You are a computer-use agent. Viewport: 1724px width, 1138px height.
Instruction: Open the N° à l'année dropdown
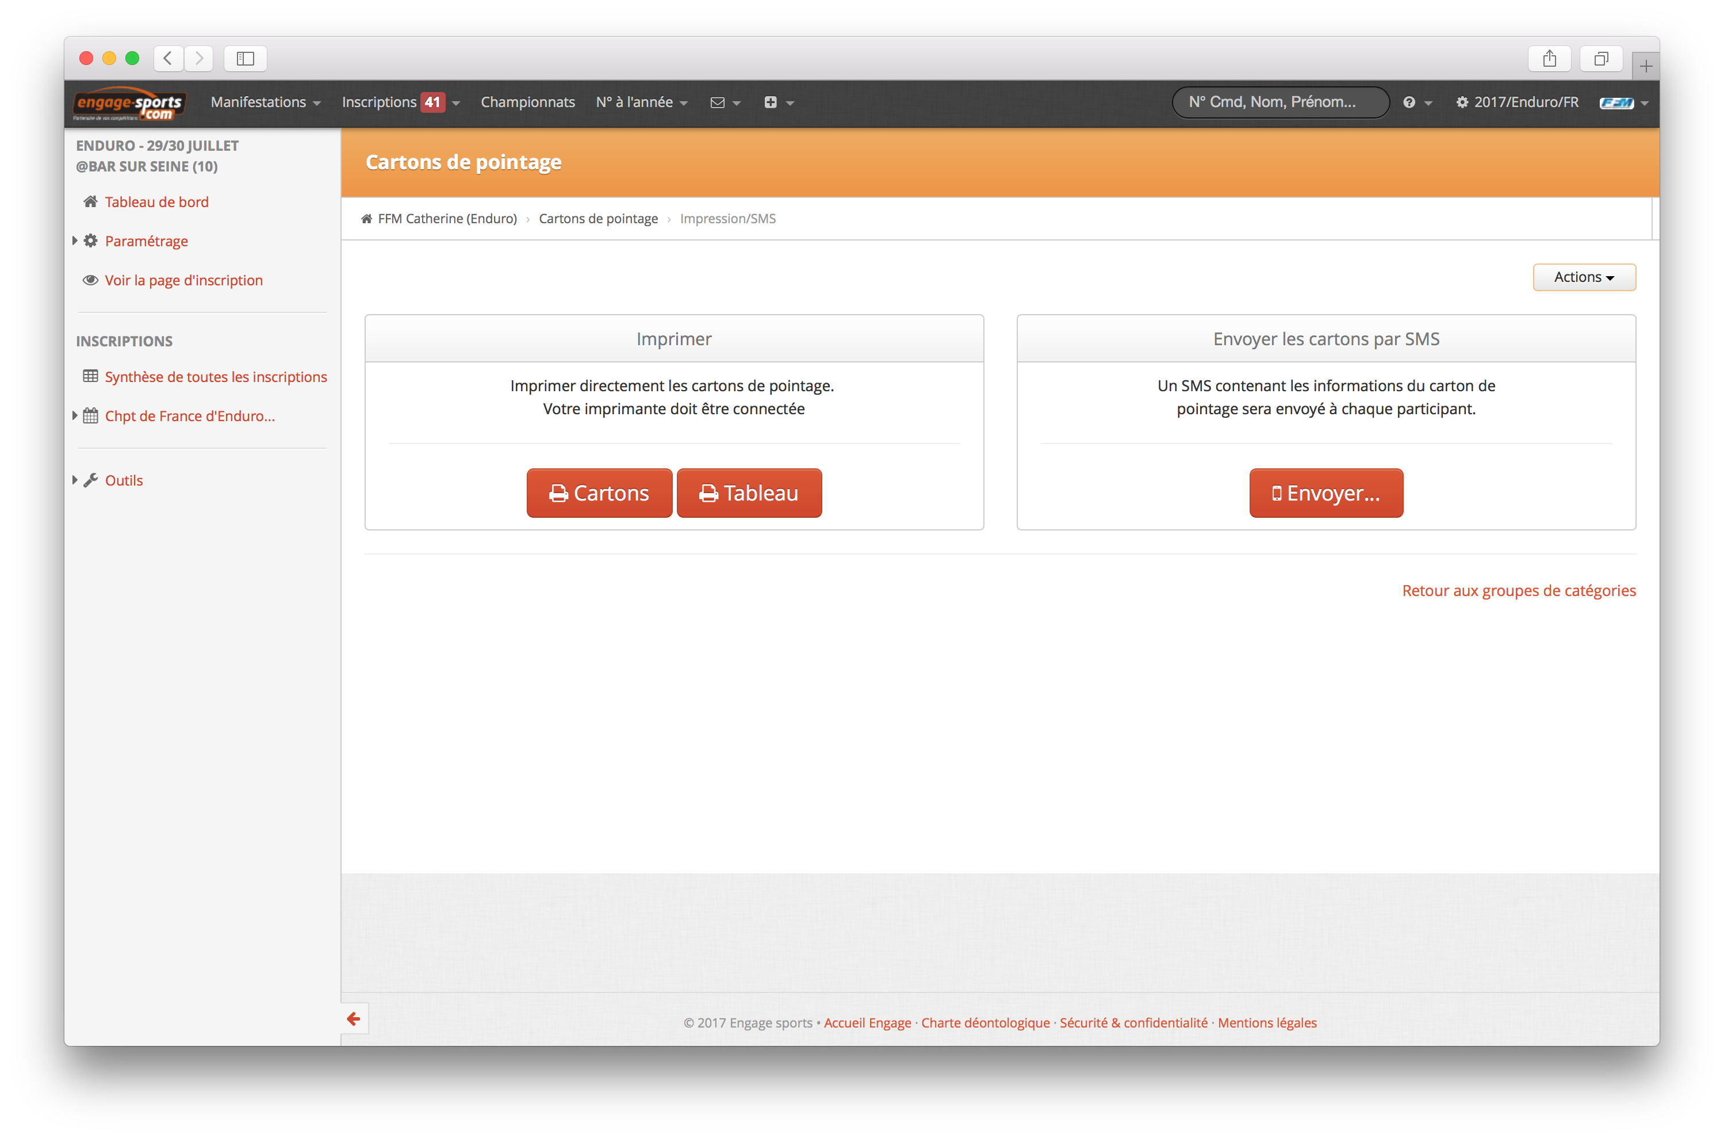click(641, 102)
